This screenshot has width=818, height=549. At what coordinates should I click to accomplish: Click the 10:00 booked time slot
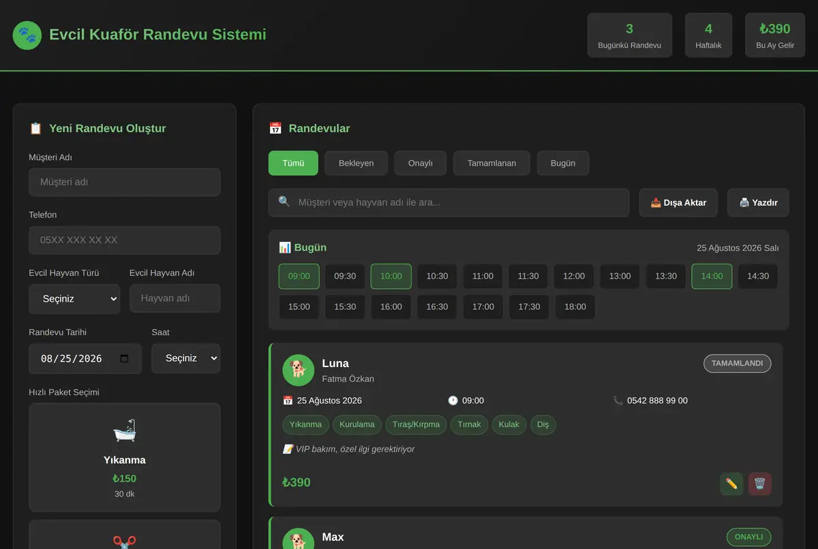391,276
